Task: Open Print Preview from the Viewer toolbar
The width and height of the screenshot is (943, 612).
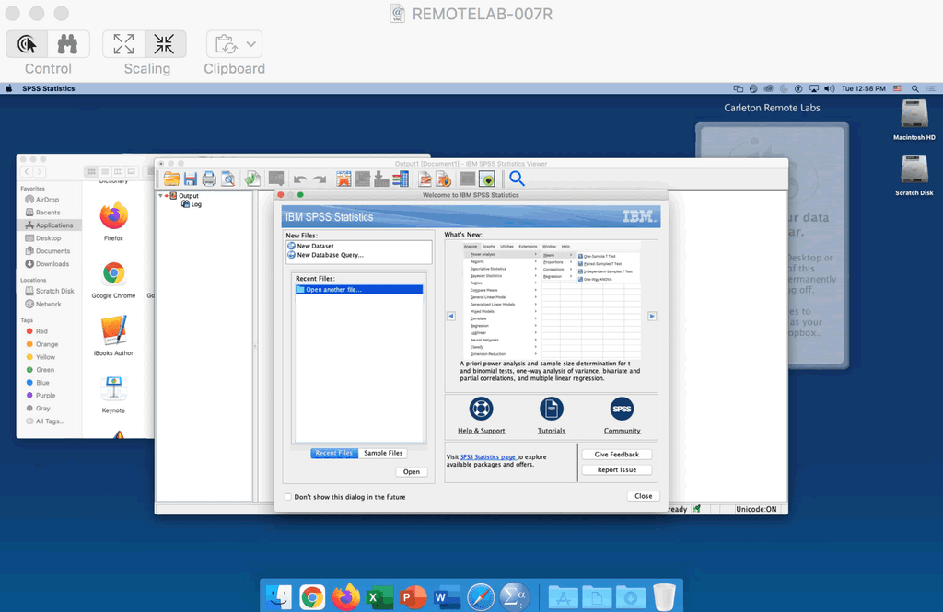Action: [x=228, y=179]
